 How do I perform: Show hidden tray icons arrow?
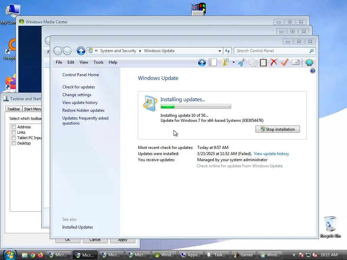pos(294,255)
